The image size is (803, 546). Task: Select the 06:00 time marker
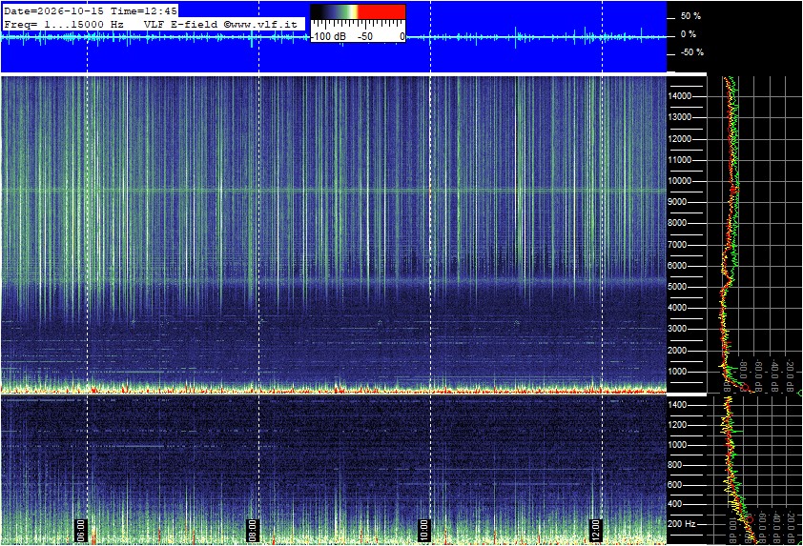pos(81,530)
